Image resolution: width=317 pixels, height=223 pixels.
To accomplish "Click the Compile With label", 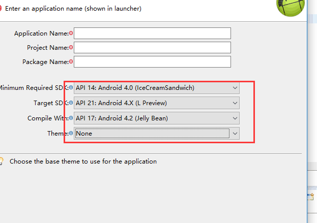I will pyautogui.click(x=48, y=118).
